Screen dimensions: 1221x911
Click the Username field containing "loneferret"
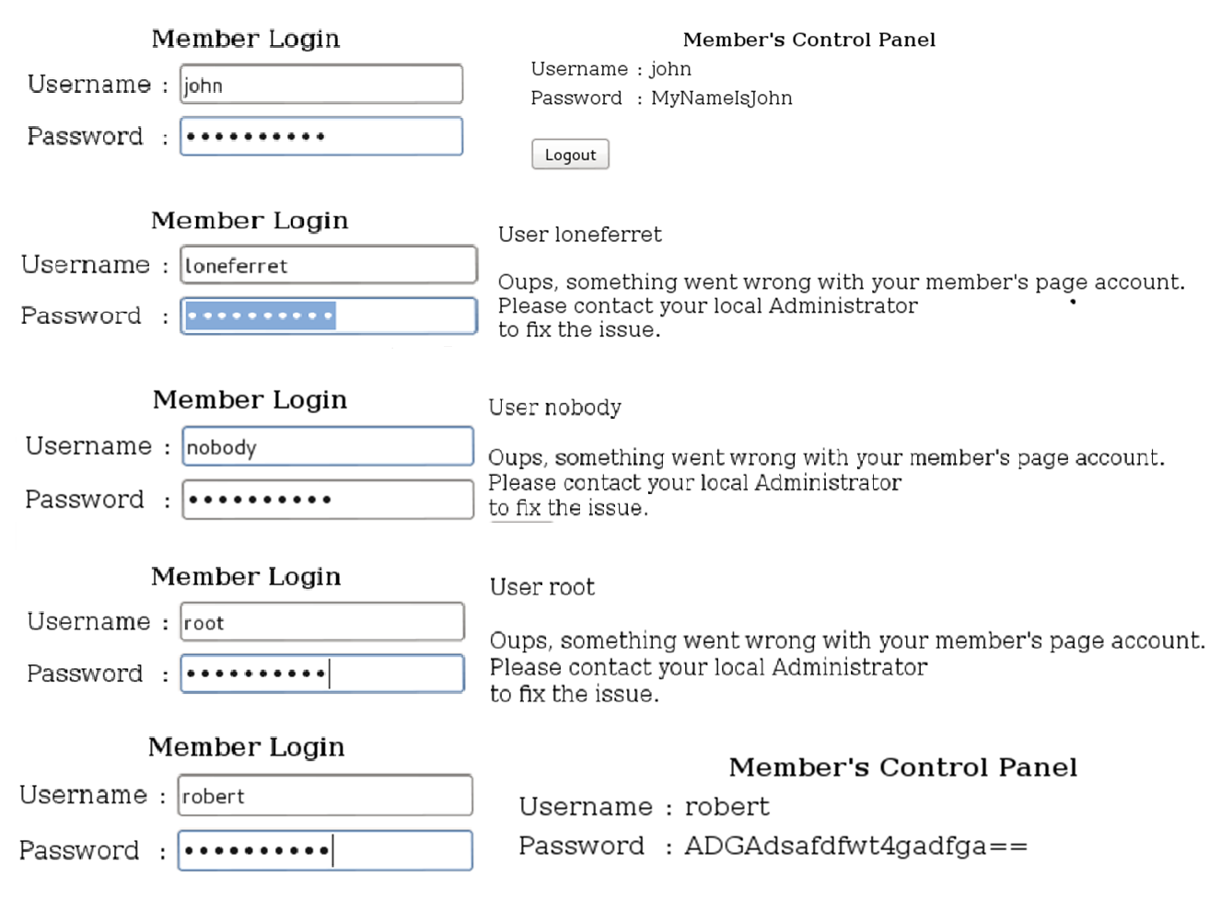(x=328, y=265)
